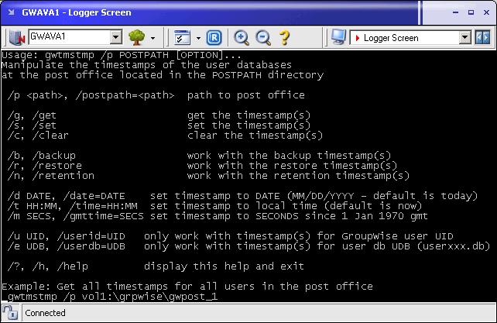This screenshot has width=497, height=323.
Task: Click the '/b, /backup' option line
Action: point(200,156)
